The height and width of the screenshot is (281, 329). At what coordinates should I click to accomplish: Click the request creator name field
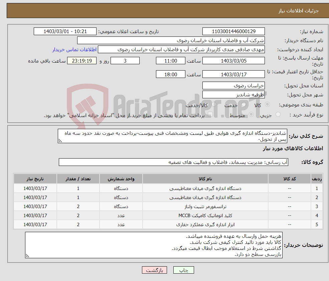[181, 50]
